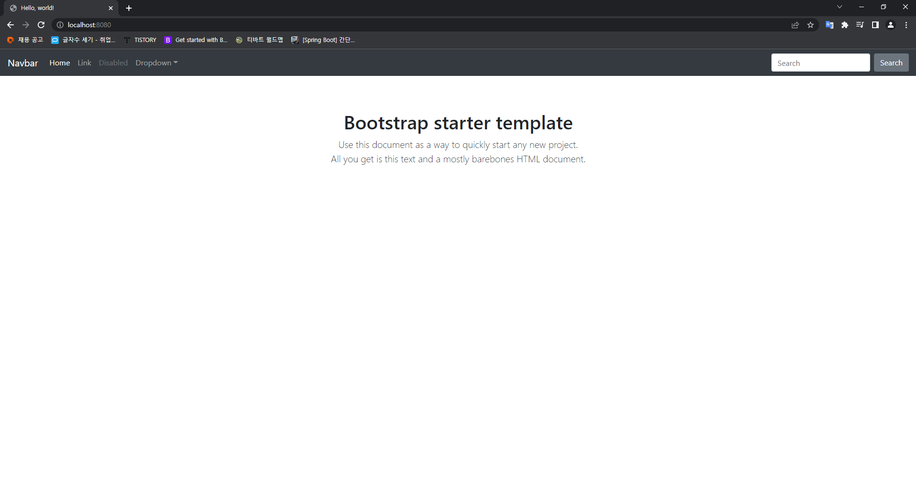Open the Extensions puzzle icon
Screen dimensions: 916x495
click(x=845, y=25)
